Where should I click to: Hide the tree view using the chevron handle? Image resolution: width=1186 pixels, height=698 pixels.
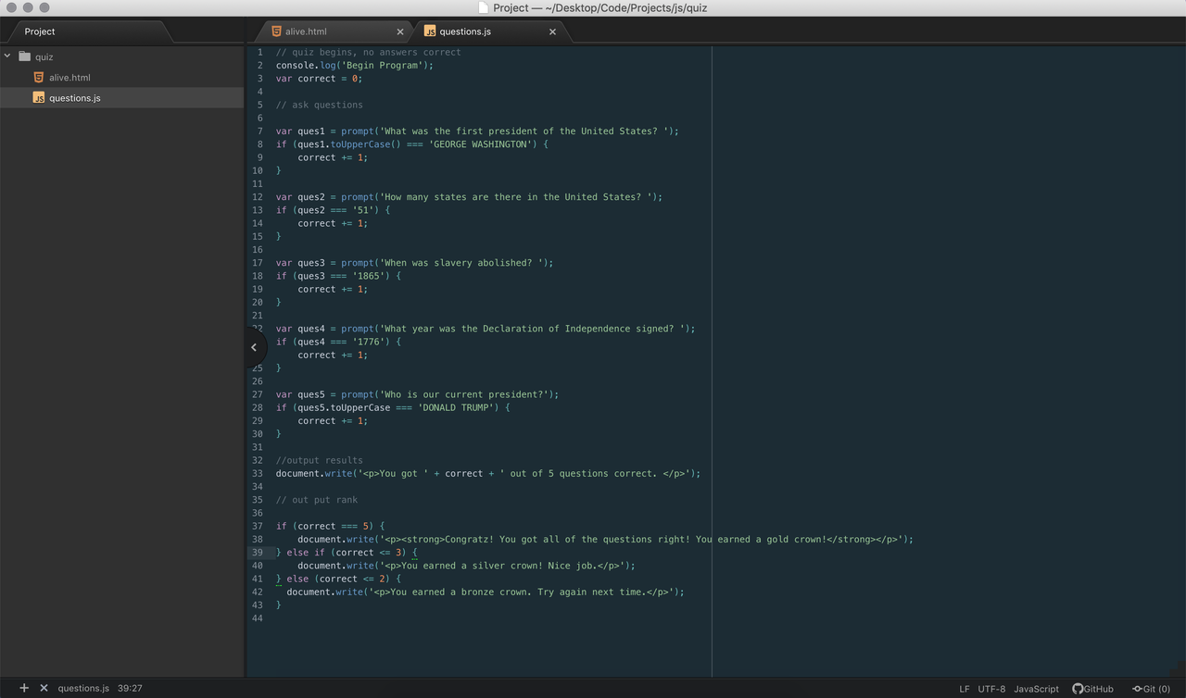point(254,347)
